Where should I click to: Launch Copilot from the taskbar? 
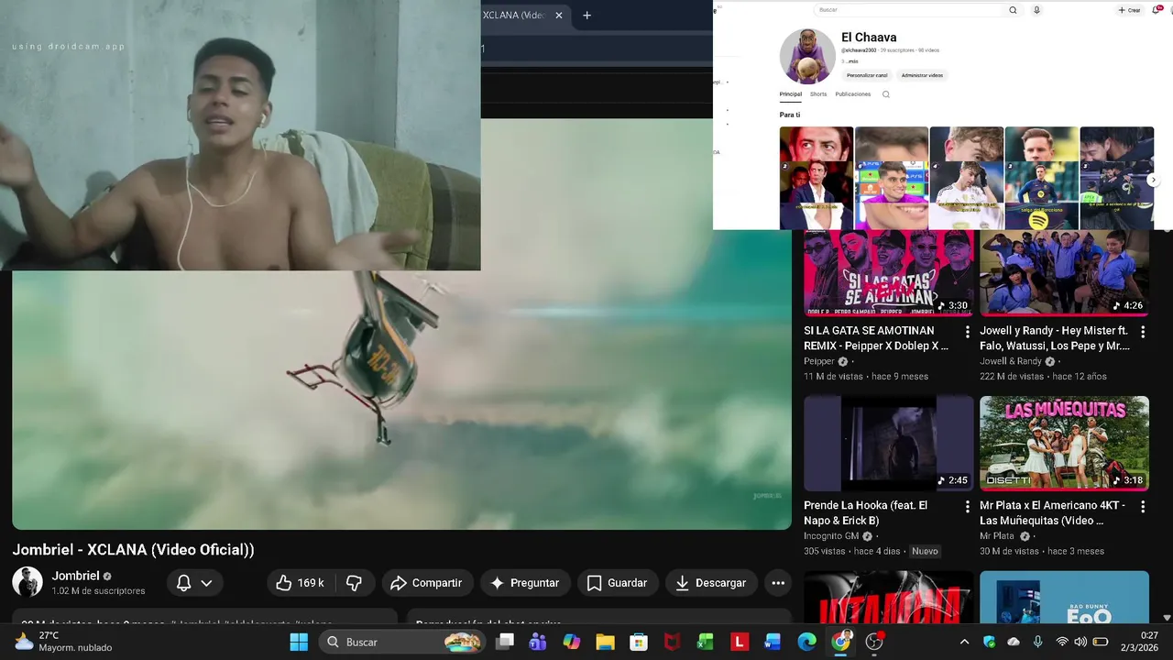click(x=572, y=642)
